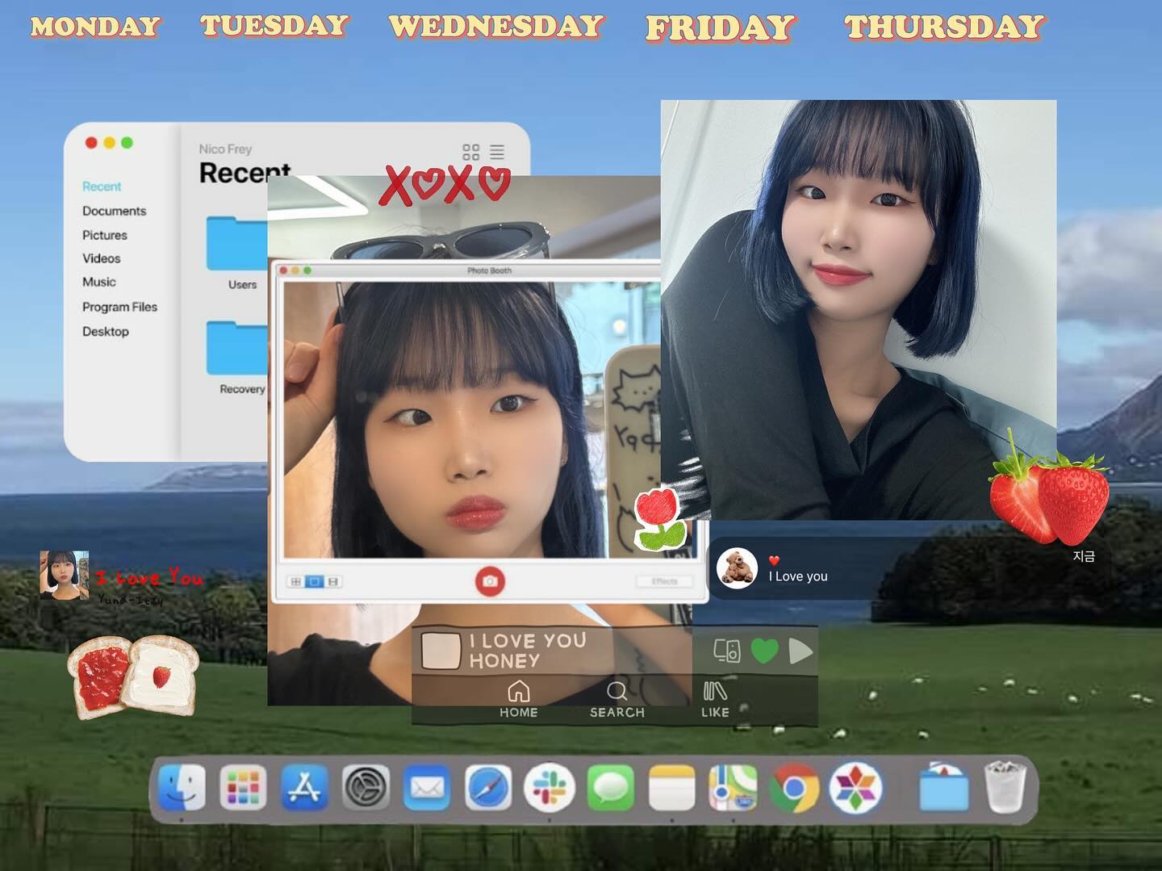Click the 'Nico Frey' name in Finder
This screenshot has height=871, width=1162.
click(x=225, y=149)
